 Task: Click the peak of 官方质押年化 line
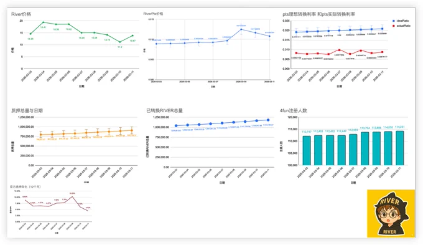pyautogui.click(x=72, y=196)
